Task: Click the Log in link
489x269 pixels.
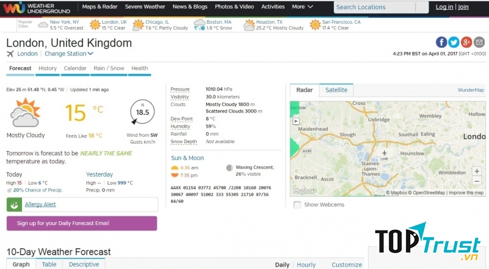Action: click(444, 7)
